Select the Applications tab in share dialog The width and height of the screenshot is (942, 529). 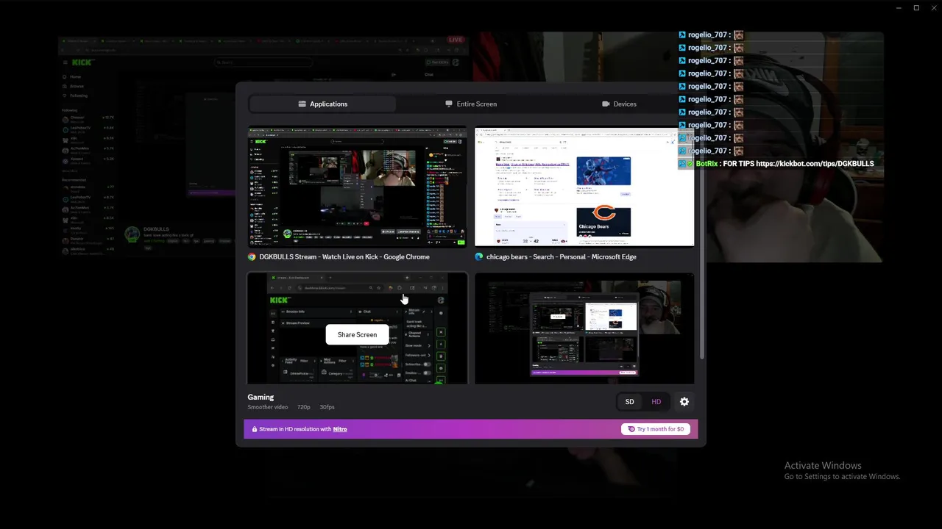[322, 104]
